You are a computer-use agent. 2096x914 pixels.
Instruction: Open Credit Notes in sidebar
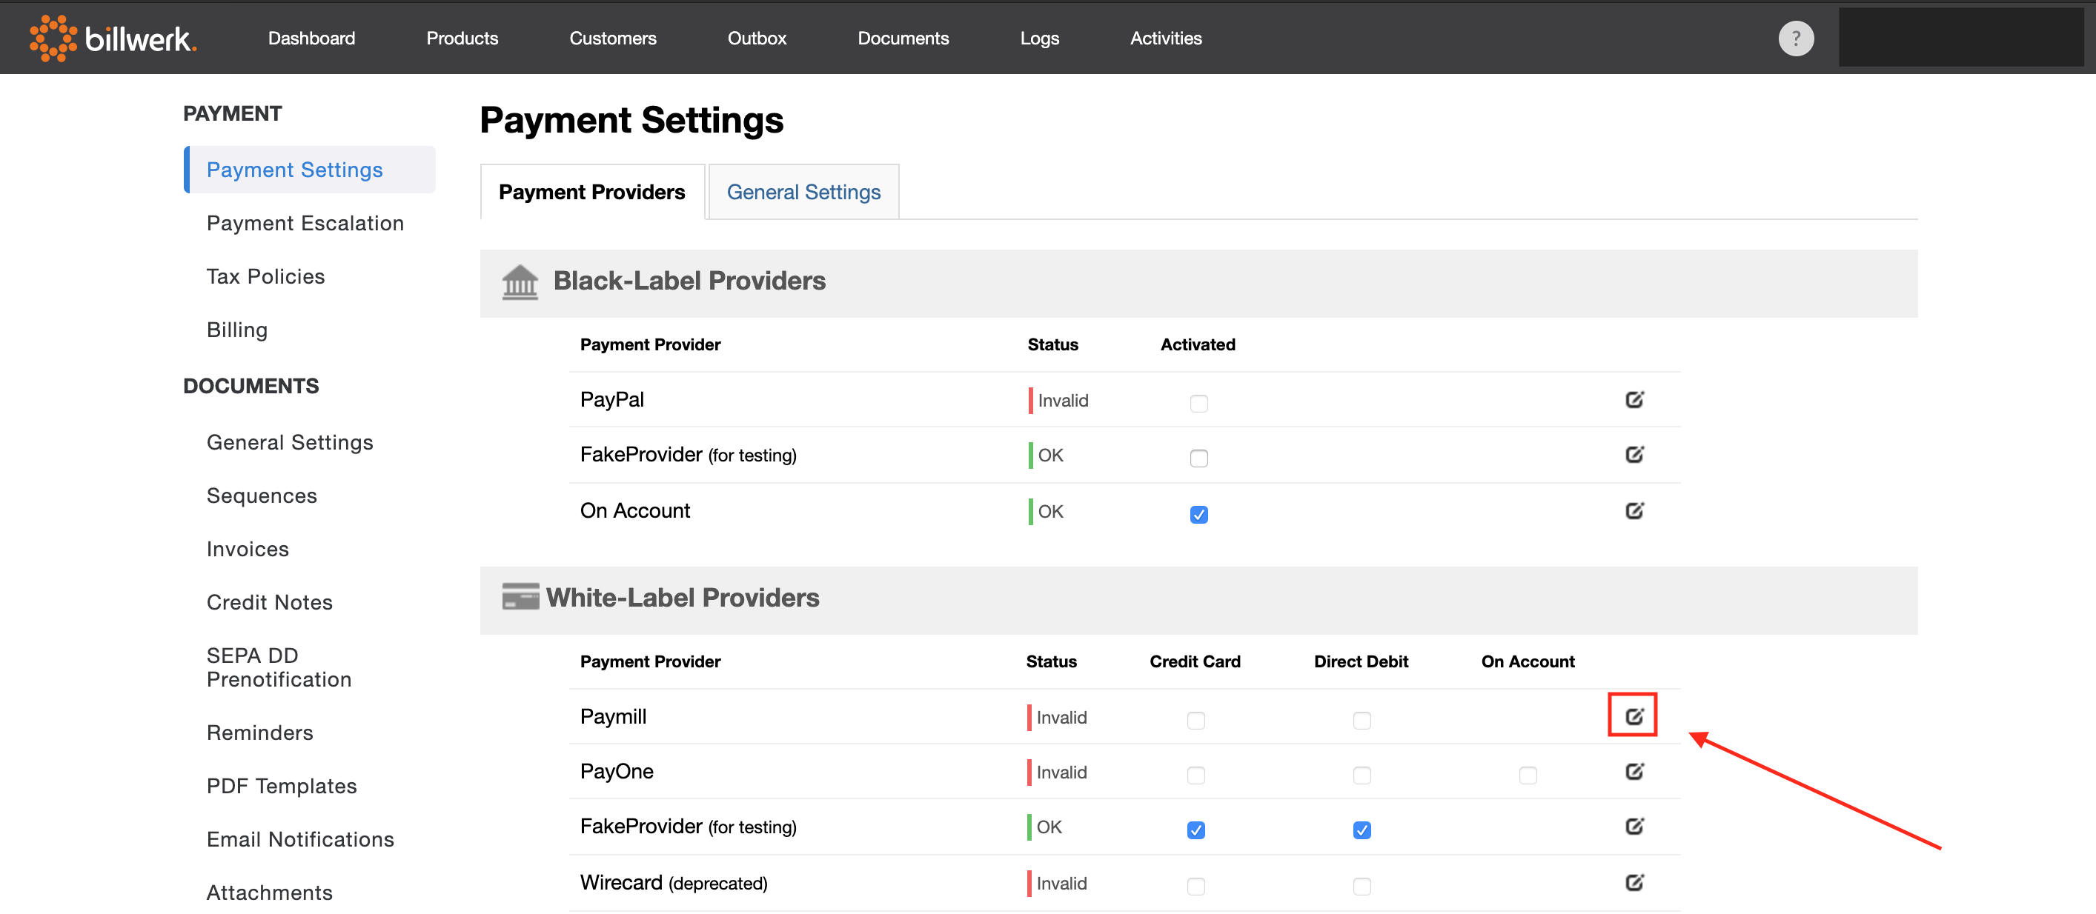tap(269, 601)
